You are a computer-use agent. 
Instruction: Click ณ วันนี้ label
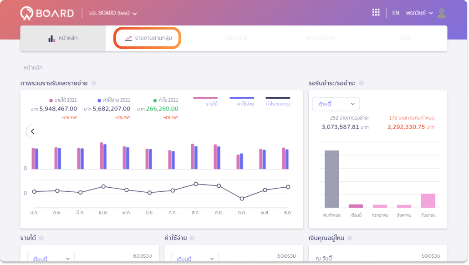tap(324, 259)
